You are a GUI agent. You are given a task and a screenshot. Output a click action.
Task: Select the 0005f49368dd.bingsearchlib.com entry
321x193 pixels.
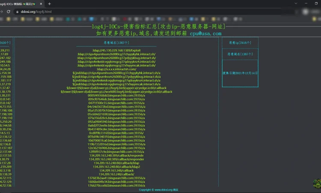tap(116, 95)
